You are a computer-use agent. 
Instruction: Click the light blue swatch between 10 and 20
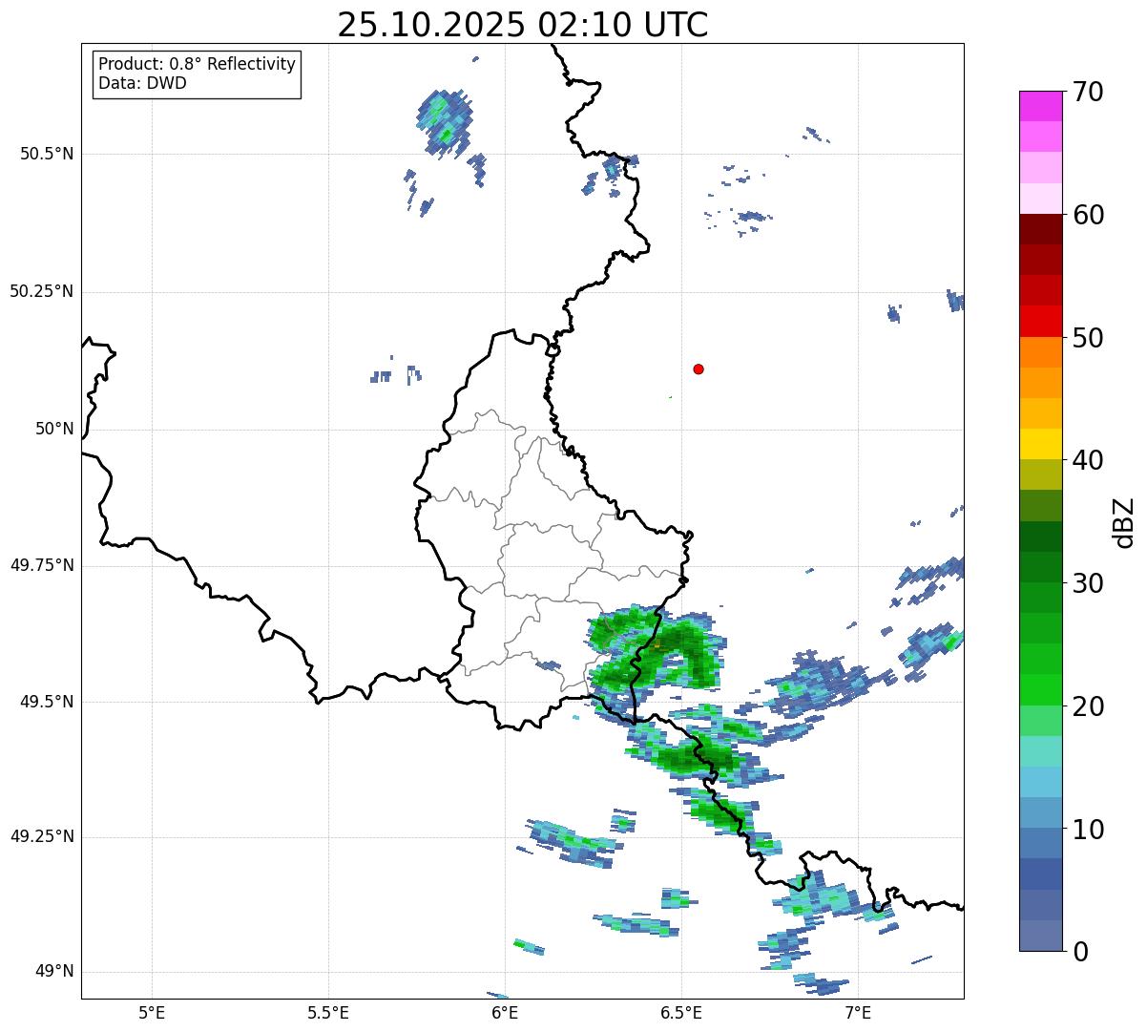[1040, 781]
